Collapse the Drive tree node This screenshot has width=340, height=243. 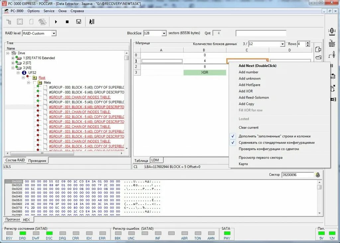pyautogui.click(x=8, y=53)
